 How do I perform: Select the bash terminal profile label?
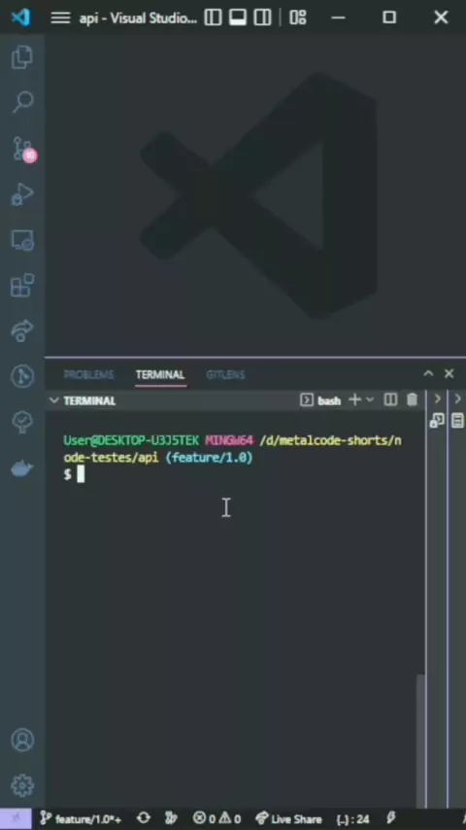pos(329,400)
